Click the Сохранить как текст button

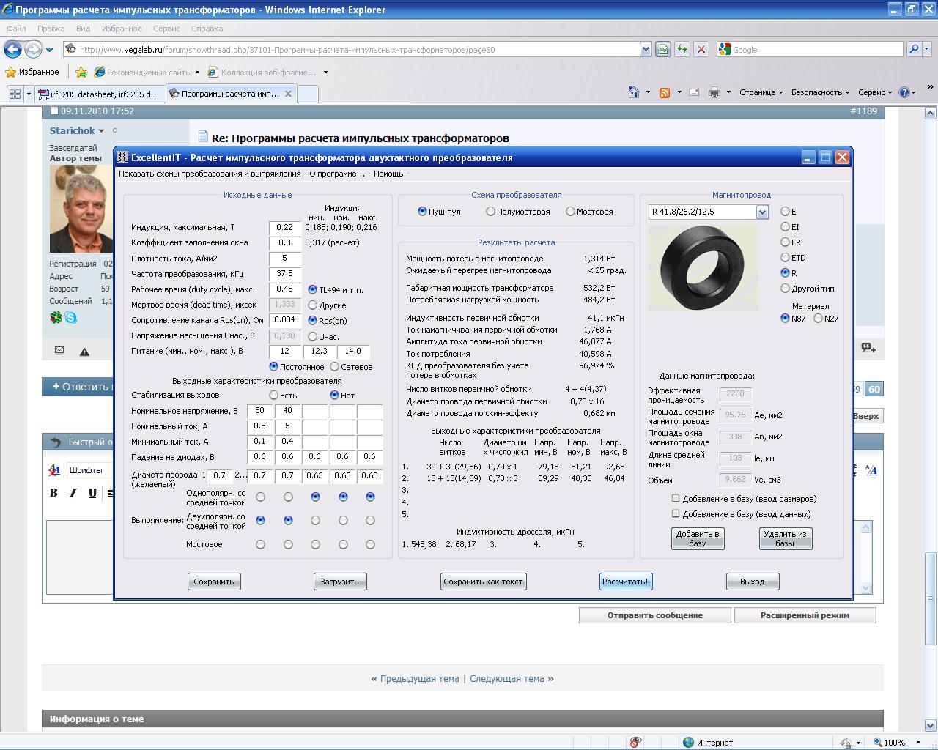[483, 582]
